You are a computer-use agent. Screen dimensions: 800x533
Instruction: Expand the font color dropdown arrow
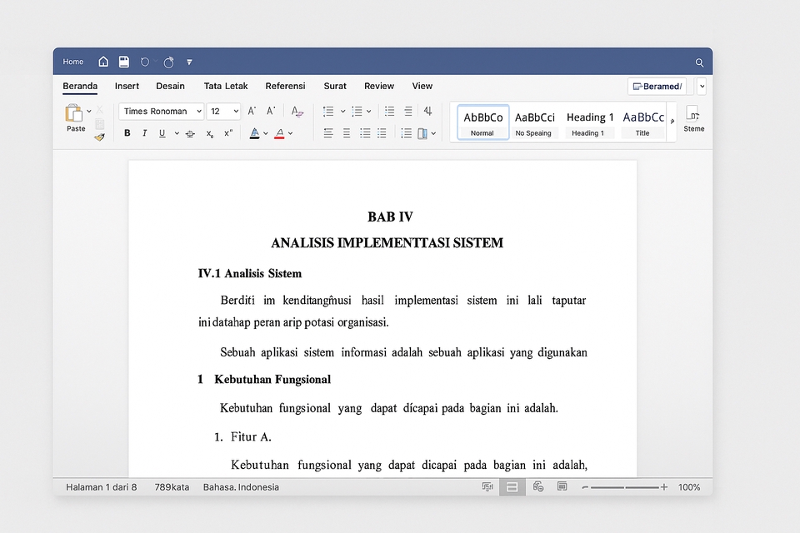pyautogui.click(x=289, y=132)
